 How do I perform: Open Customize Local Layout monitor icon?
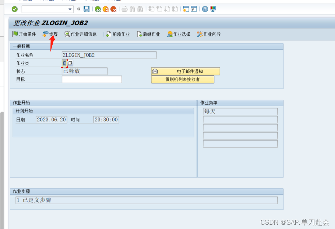tap(213, 9)
